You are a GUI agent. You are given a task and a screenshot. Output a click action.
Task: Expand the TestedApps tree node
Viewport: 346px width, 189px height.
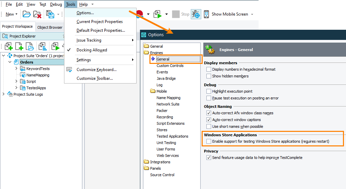pyautogui.click(x=16, y=88)
